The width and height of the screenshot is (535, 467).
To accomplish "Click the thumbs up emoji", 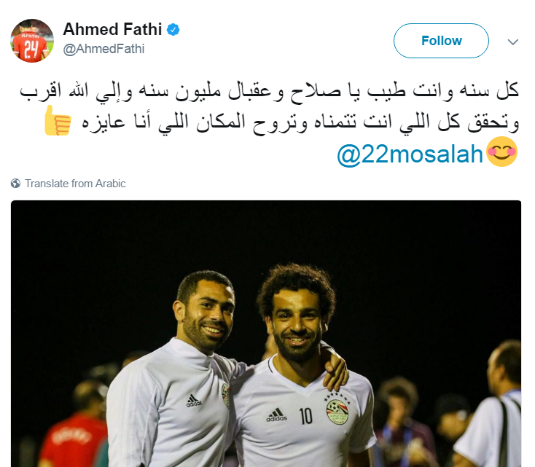I will (x=58, y=120).
